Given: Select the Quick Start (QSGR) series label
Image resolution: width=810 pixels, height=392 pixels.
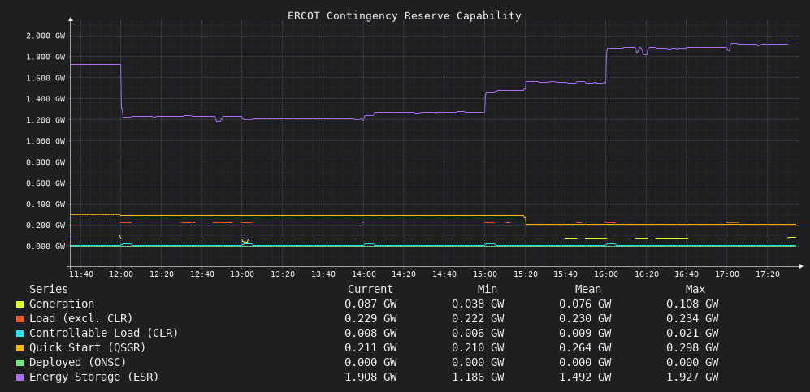Looking at the screenshot, I should coord(87,347).
